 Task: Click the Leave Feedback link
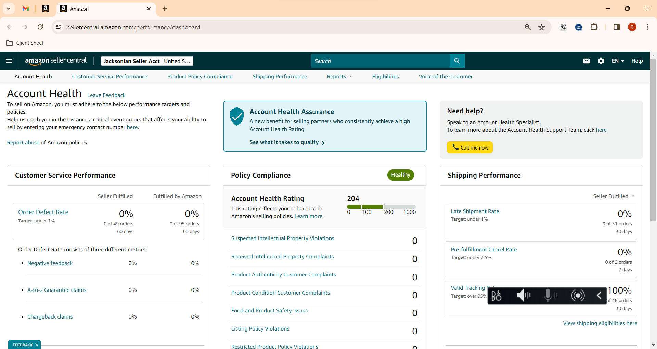tap(106, 95)
